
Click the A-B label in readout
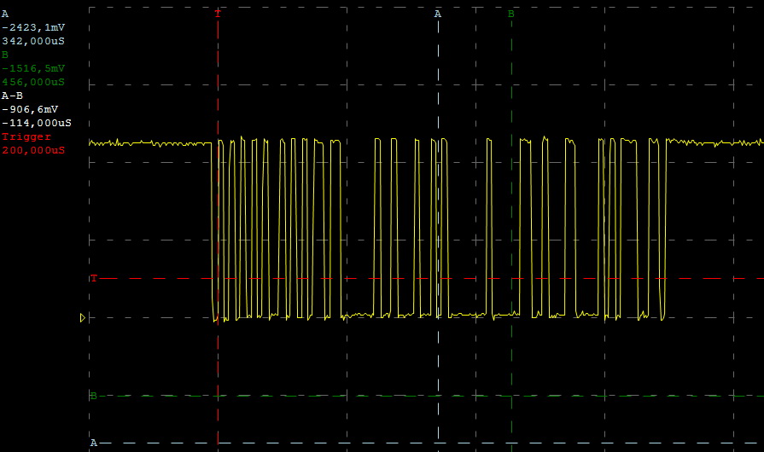pyautogui.click(x=12, y=96)
